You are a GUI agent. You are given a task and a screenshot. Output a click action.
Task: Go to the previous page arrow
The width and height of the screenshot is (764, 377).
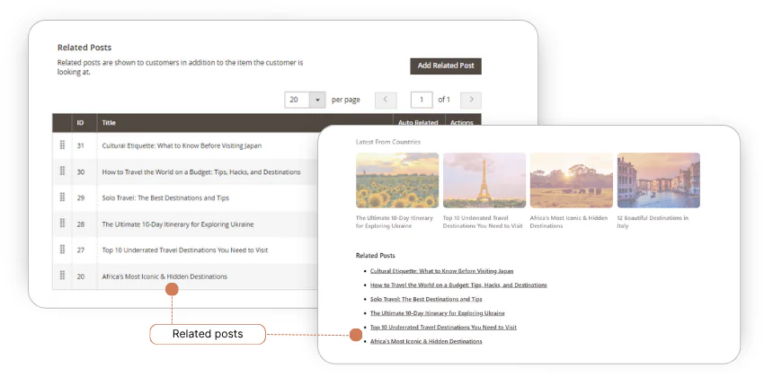[386, 100]
